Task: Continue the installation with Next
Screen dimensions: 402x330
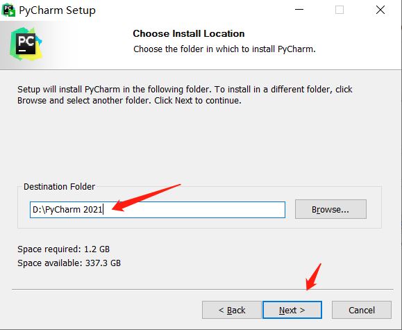Action: (x=292, y=310)
